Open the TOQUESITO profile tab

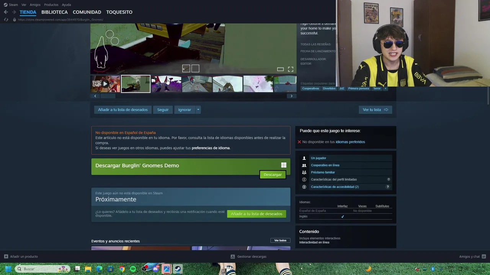click(119, 12)
